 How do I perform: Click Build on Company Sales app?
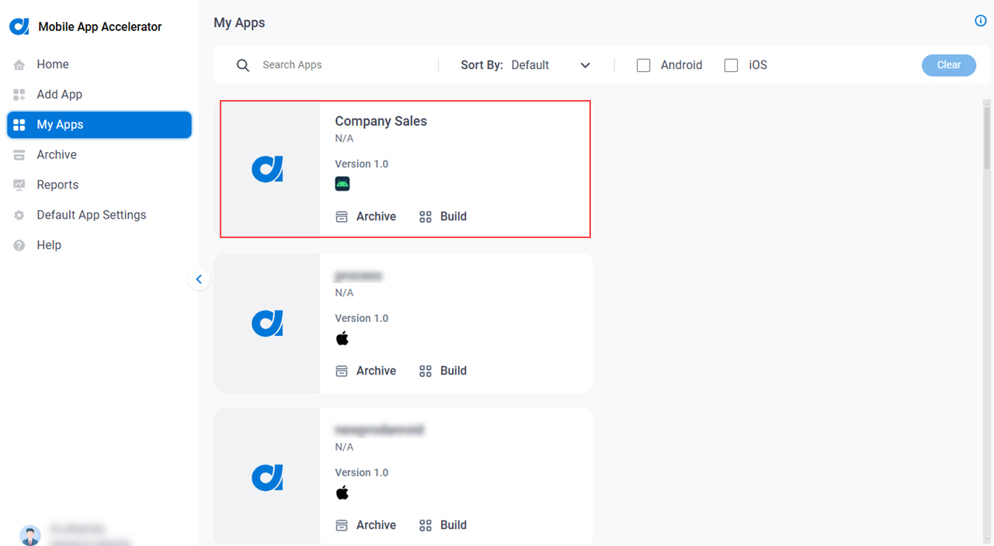443,216
